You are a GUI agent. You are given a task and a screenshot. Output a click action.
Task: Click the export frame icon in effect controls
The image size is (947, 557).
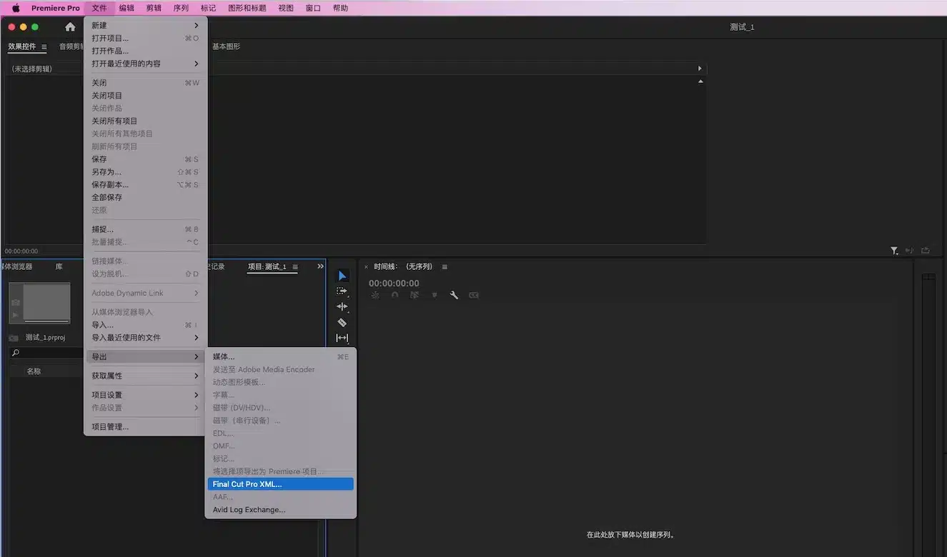926,251
